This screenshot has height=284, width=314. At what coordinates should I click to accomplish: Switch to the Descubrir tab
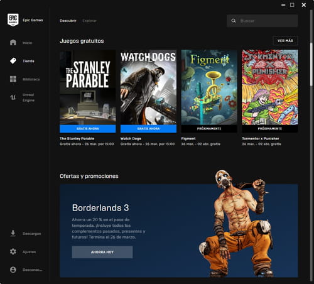click(x=68, y=21)
